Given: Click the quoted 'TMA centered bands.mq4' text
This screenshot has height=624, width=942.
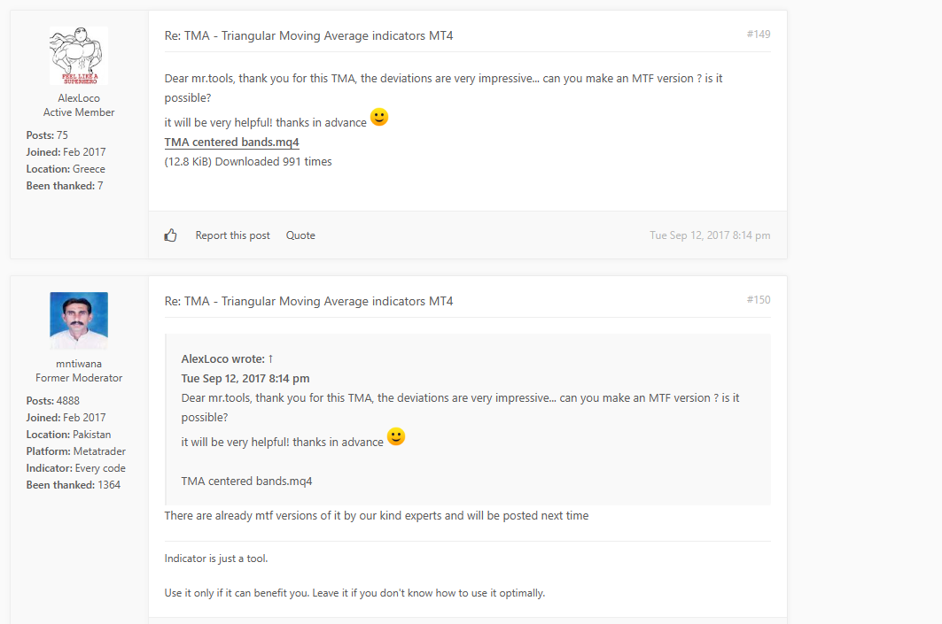Looking at the screenshot, I should click(246, 481).
